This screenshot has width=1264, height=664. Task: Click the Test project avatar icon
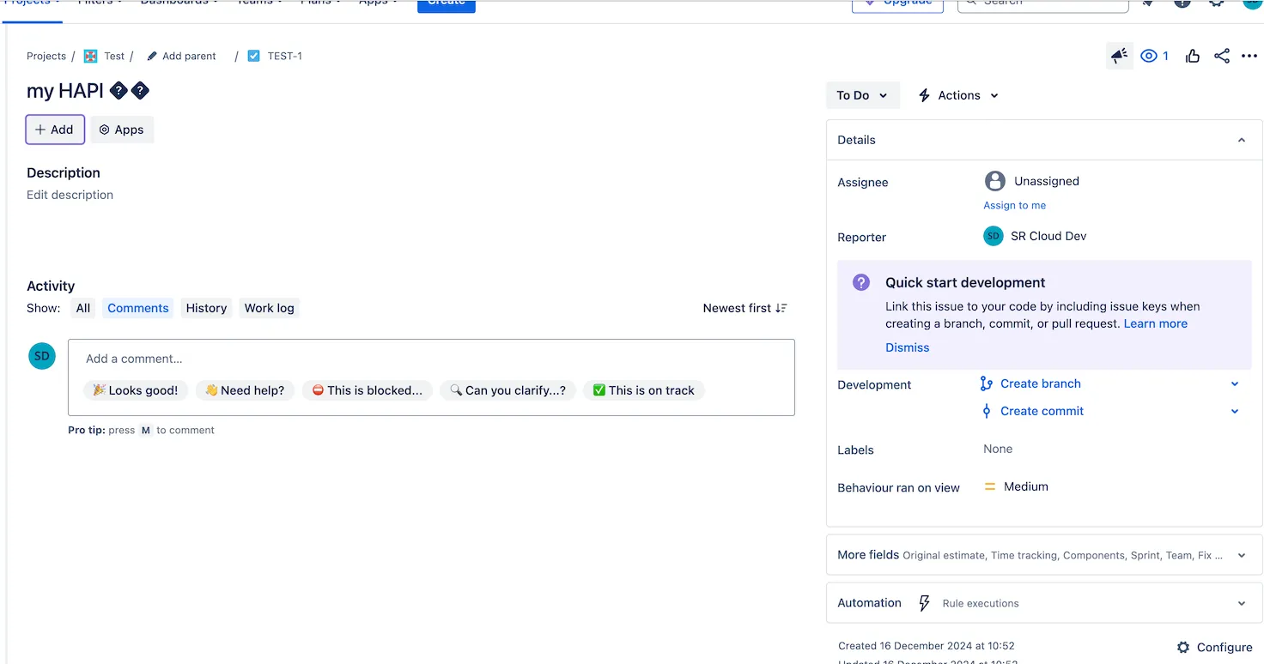[91, 56]
